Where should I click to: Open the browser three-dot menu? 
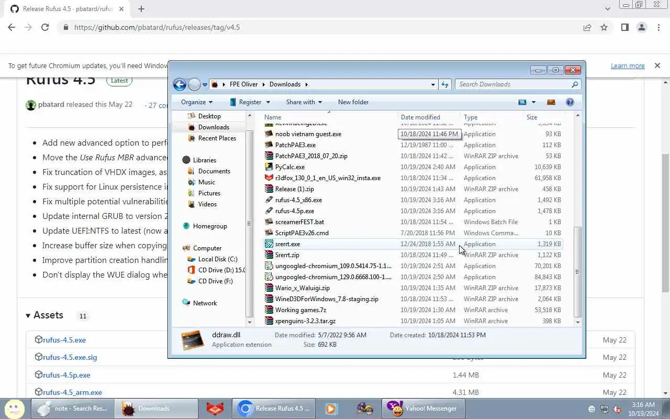[658, 27]
